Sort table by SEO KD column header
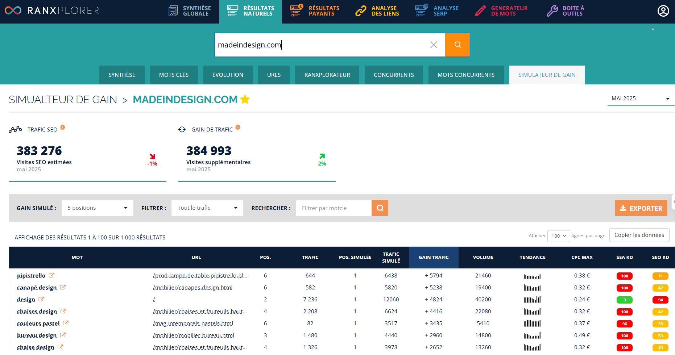This screenshot has height=355, width=675. tap(660, 258)
